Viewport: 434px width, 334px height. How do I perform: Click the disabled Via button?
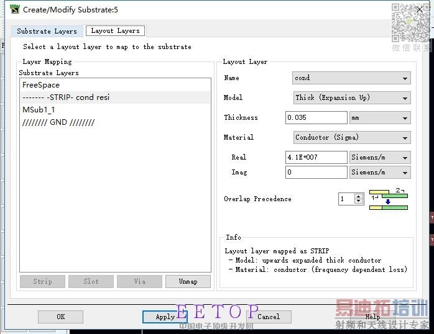139,281
